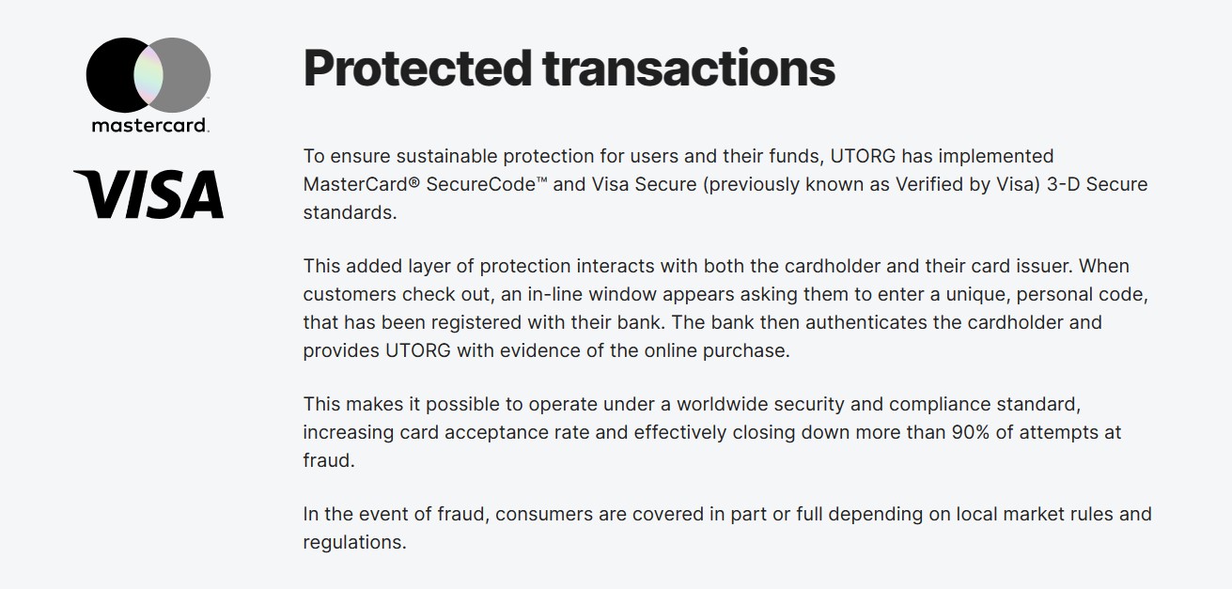Screen dimensions: 1232x589
Task: Click the word "transactions" in the heading
Action: point(688,68)
